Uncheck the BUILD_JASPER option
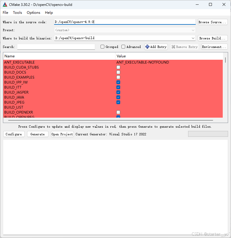The height and width of the screenshot is (238, 231). tap(118, 92)
